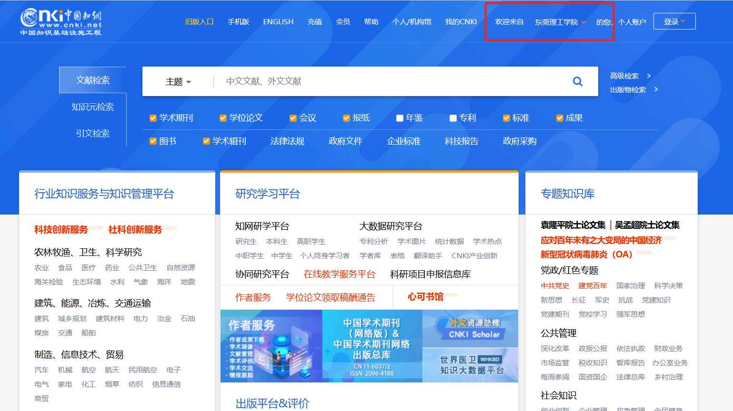The width and height of the screenshot is (733, 411).
Task: Switch to the ENGLISH version
Action: click(x=278, y=22)
